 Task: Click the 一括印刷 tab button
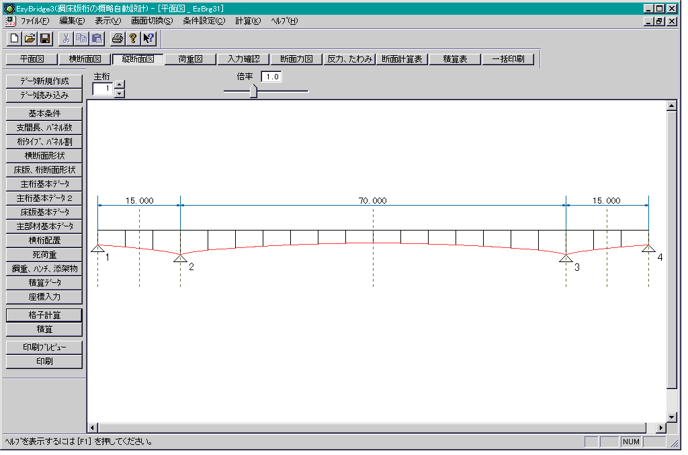(x=508, y=59)
